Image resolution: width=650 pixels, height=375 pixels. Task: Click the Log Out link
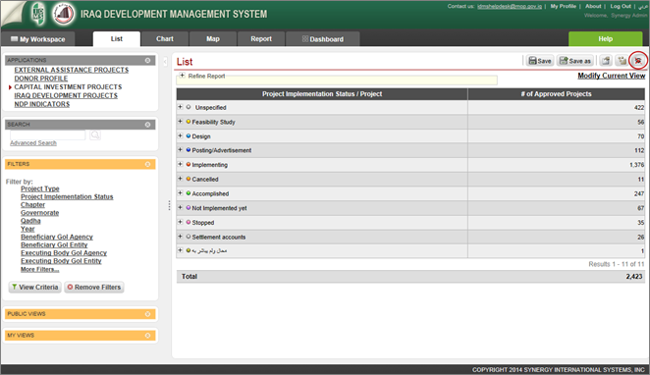click(x=621, y=6)
